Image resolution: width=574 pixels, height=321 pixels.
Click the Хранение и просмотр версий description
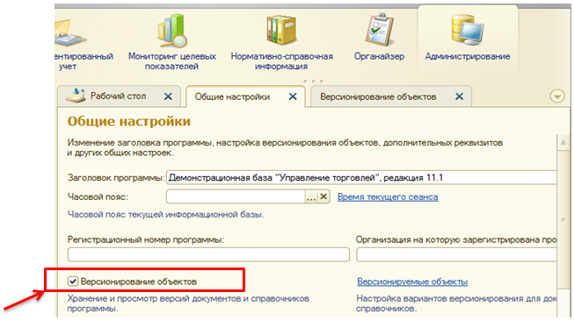click(x=188, y=303)
